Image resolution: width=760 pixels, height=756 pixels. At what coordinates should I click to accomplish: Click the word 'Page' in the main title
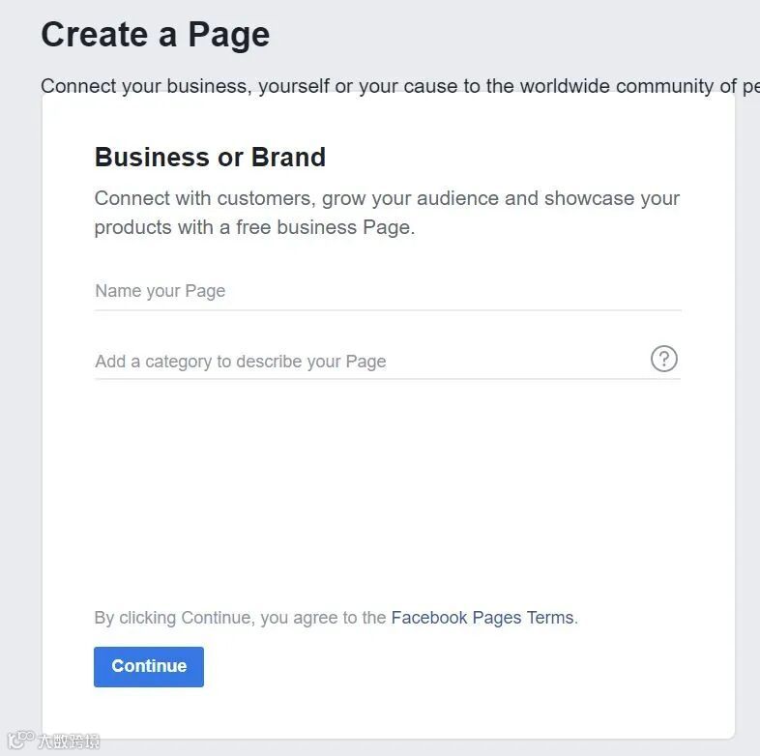tap(229, 35)
